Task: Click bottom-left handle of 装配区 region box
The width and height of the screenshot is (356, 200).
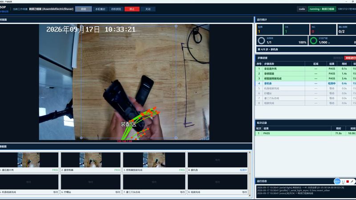Action: click(81, 138)
